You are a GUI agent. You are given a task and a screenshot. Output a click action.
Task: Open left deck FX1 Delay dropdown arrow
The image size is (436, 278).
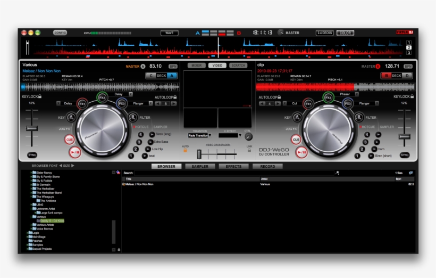[58, 103]
